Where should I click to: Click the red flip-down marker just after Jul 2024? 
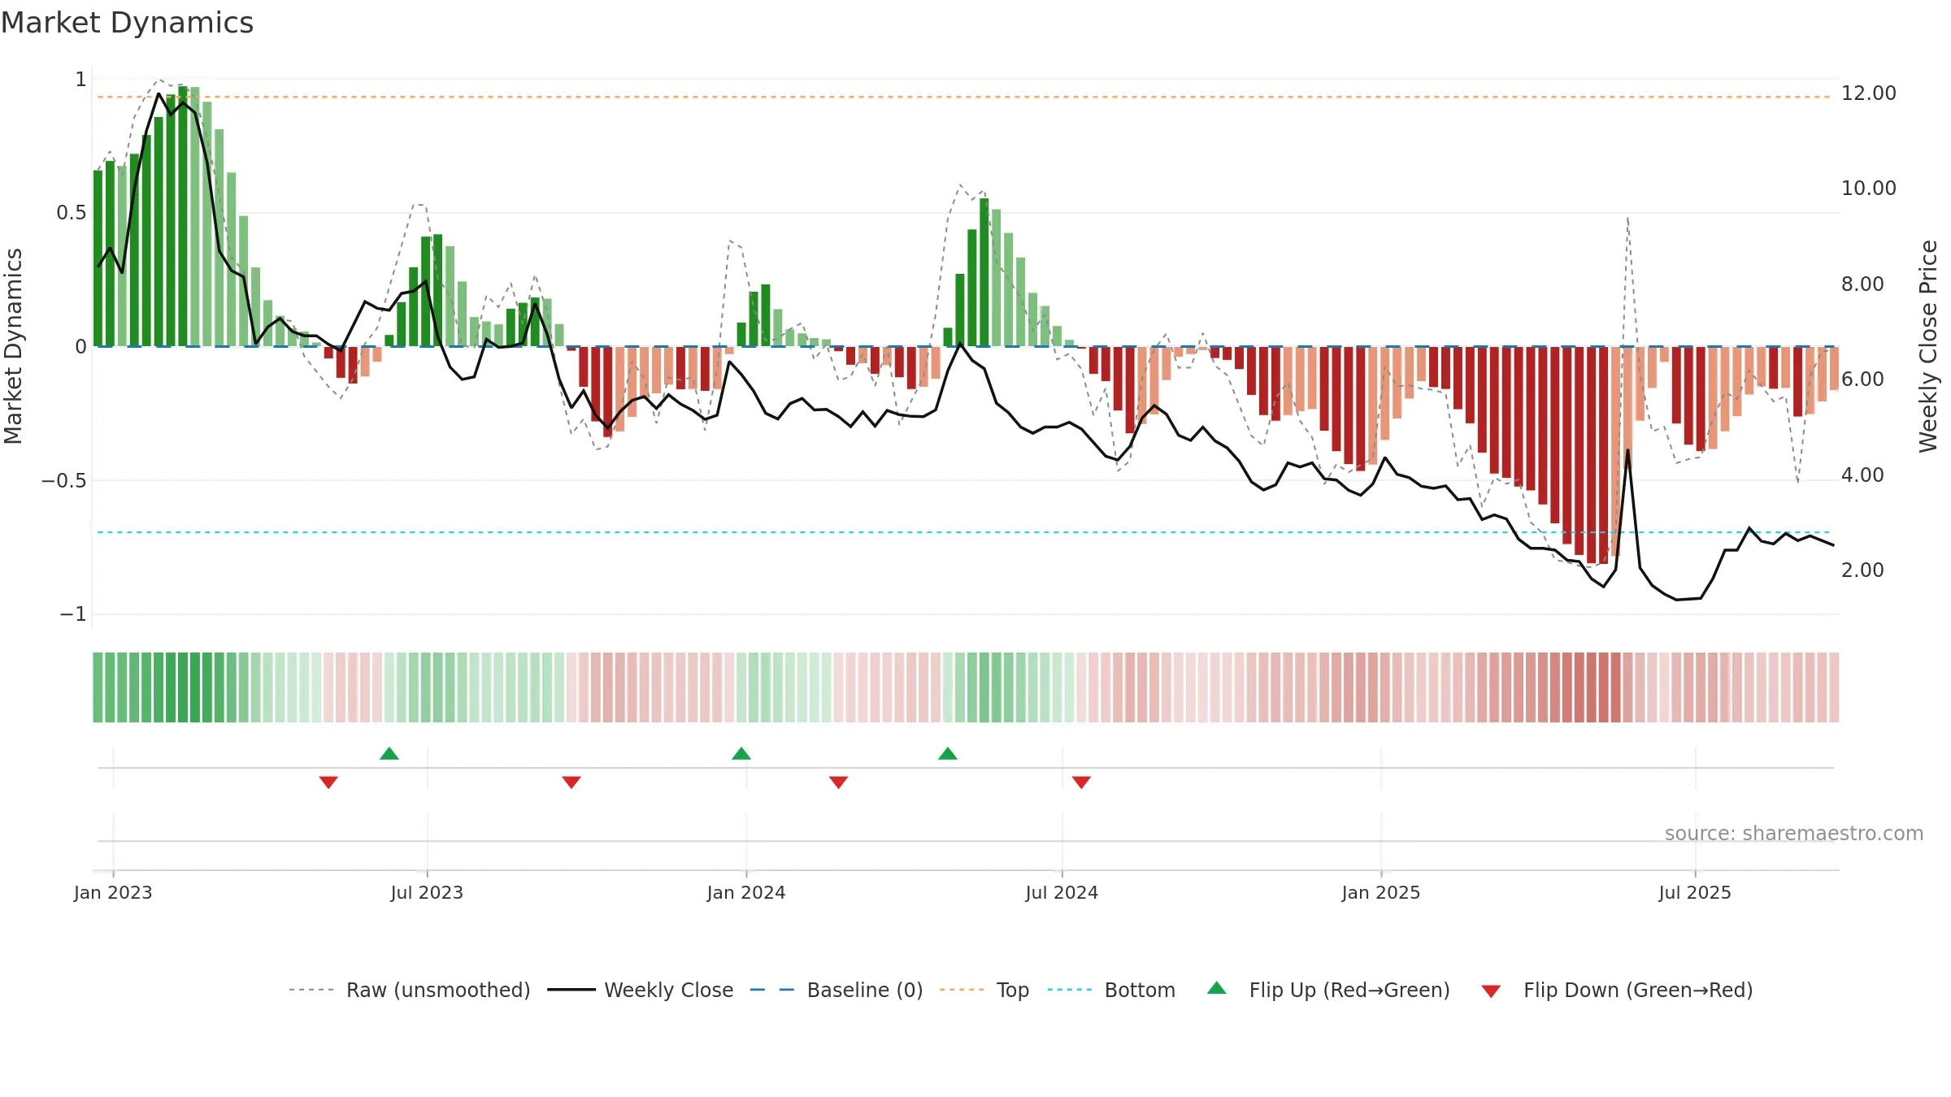[x=1081, y=783]
